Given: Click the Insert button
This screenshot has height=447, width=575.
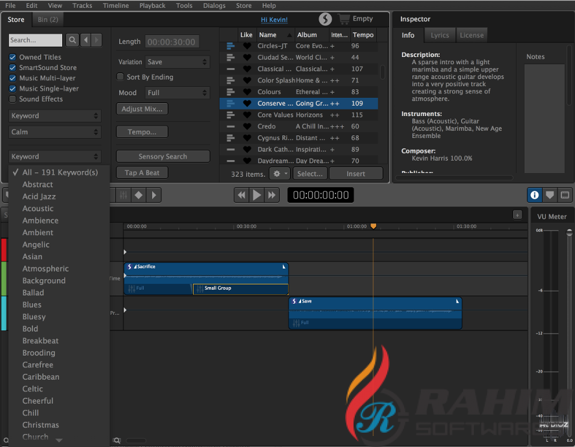Looking at the screenshot, I should pos(355,174).
